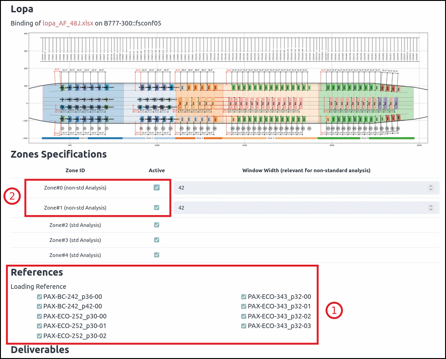The image size is (446, 359).
Task: Toggle the PAX-ECO-343_p32-02 reference checkbox
Action: [x=244, y=316]
